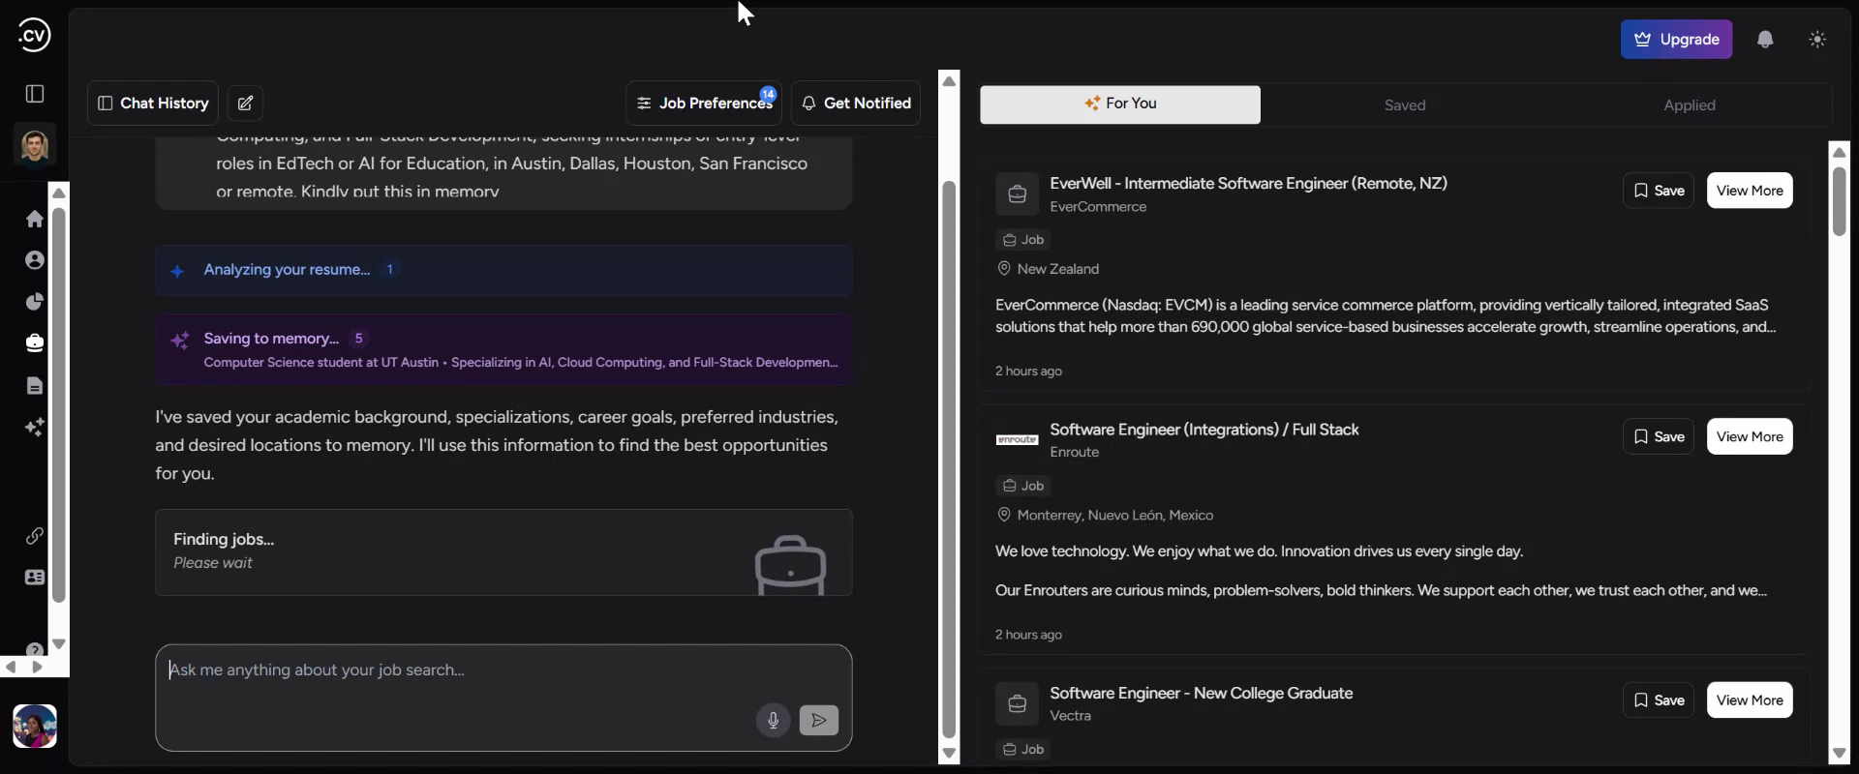The width and height of the screenshot is (1859, 774).
Task: Open the pie chart analytics icon
Action: coord(35,302)
